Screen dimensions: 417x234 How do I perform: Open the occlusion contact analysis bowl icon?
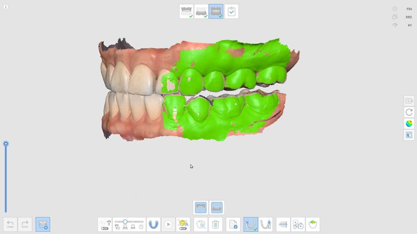tap(313, 224)
